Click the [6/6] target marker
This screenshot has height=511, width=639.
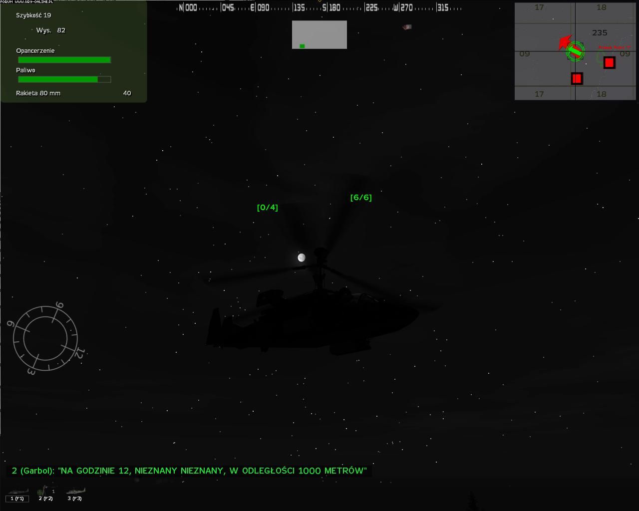coord(361,198)
